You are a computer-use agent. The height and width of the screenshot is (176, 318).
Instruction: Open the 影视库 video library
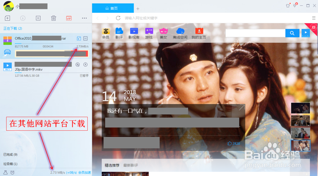click(134, 33)
